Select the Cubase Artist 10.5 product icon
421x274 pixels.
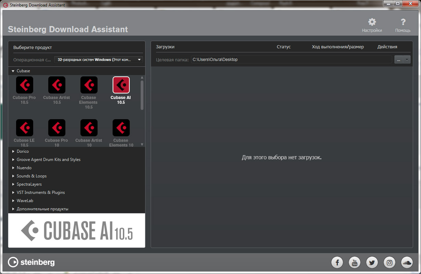[x=57, y=85]
